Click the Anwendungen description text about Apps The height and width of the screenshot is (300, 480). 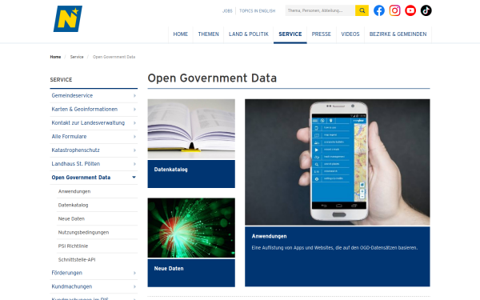click(x=334, y=248)
